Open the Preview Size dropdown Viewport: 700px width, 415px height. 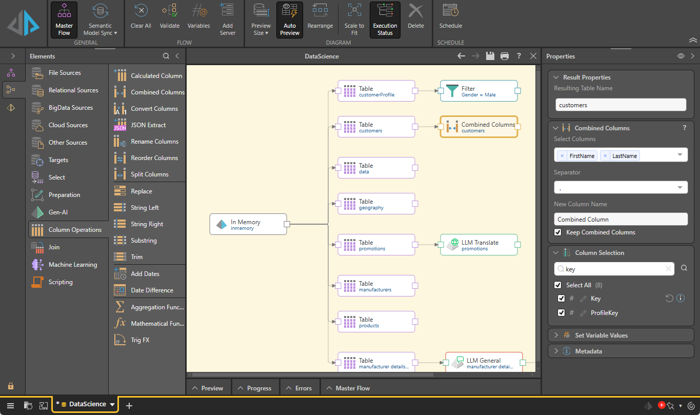pos(261,20)
